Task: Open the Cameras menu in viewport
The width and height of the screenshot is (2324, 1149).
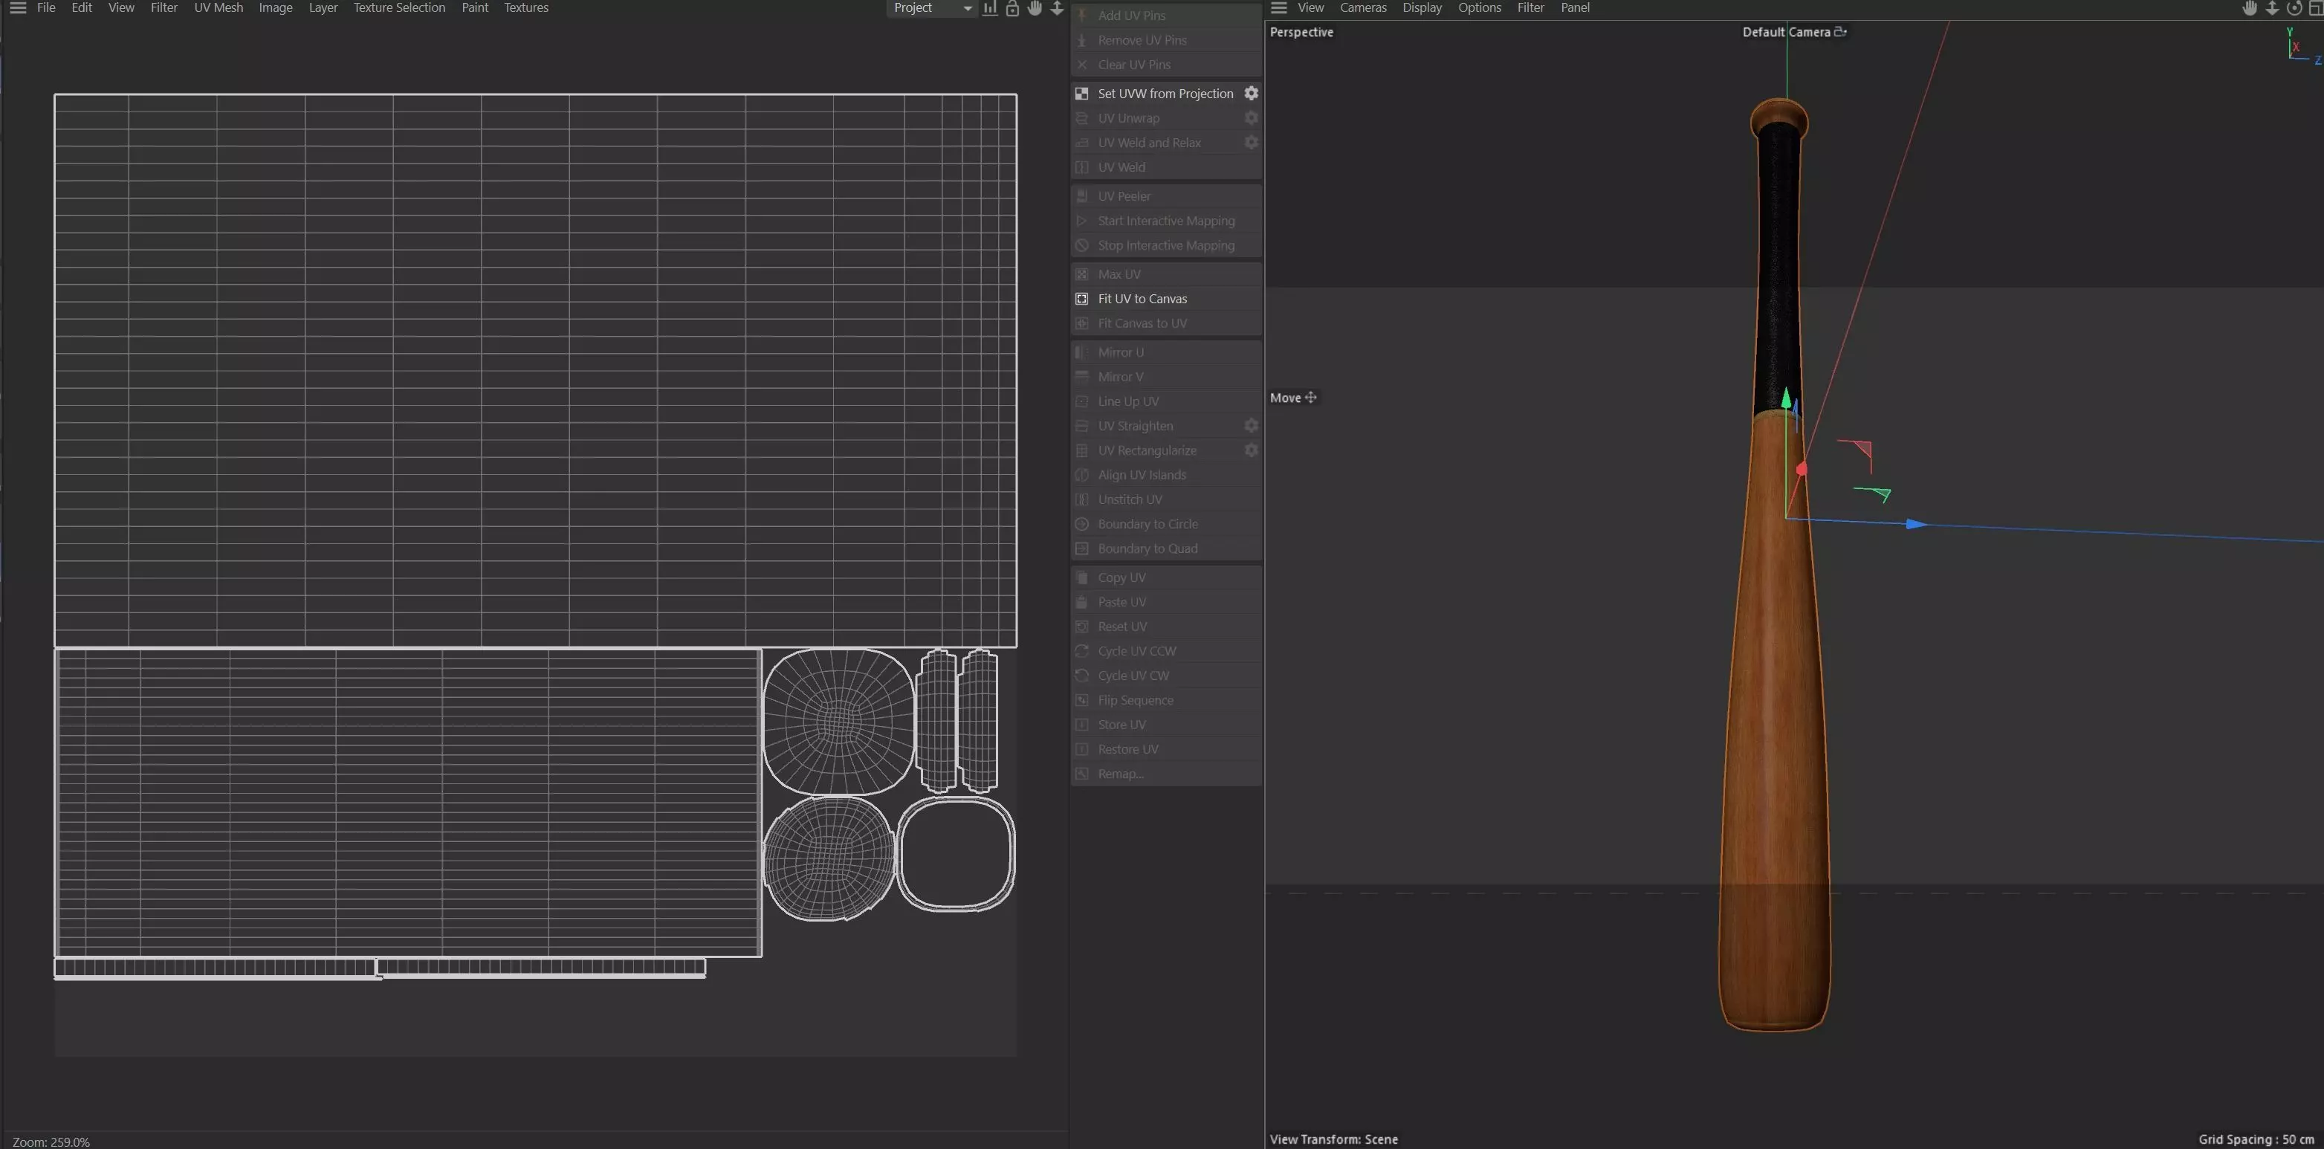Action: 1362,8
